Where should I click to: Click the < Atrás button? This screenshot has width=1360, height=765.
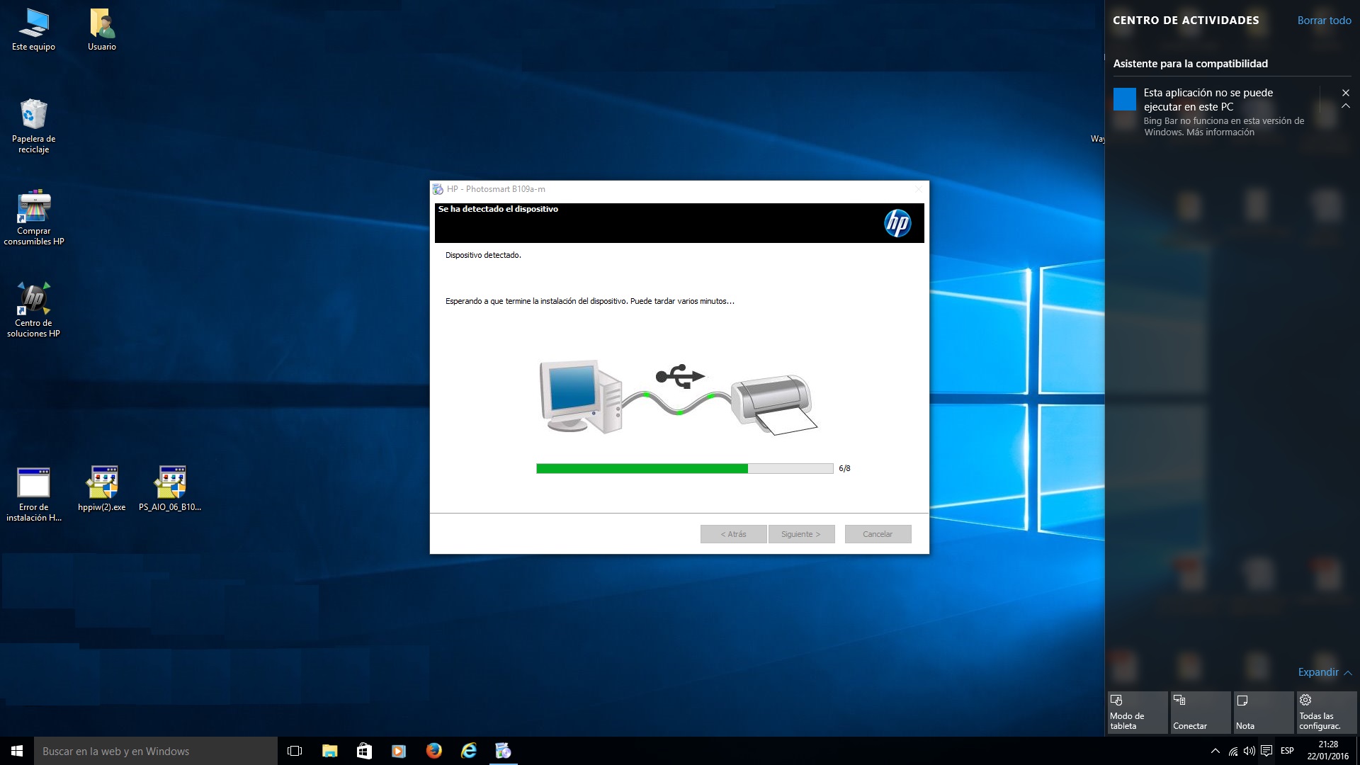[x=733, y=534]
